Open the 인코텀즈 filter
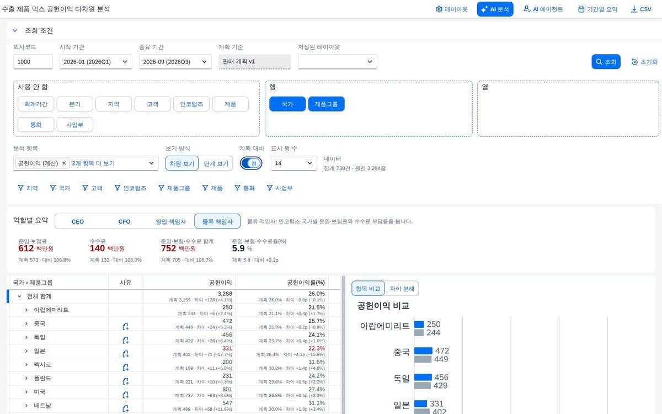 point(130,188)
